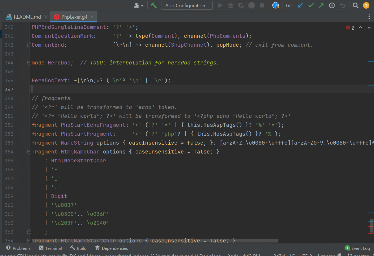Click the error count indicator showing 2 errors
The width and height of the screenshot is (374, 256).
point(350,27)
